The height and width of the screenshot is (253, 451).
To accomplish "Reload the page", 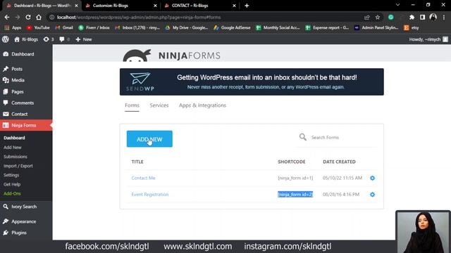I will 28,17.
